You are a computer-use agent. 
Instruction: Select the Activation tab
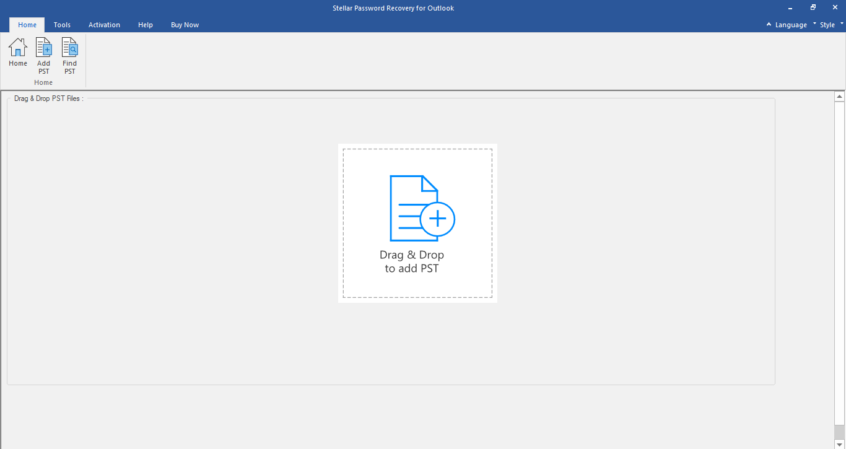pos(104,25)
